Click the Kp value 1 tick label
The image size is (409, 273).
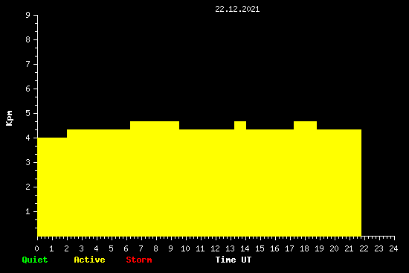(x=28, y=211)
